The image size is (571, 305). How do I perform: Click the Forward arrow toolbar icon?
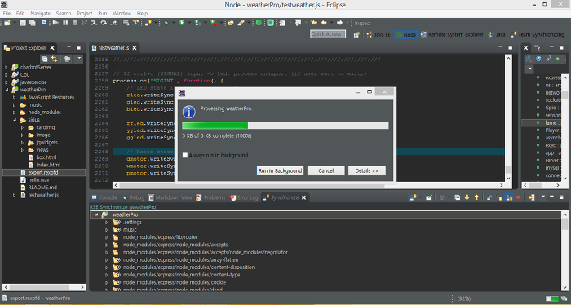coord(339,23)
